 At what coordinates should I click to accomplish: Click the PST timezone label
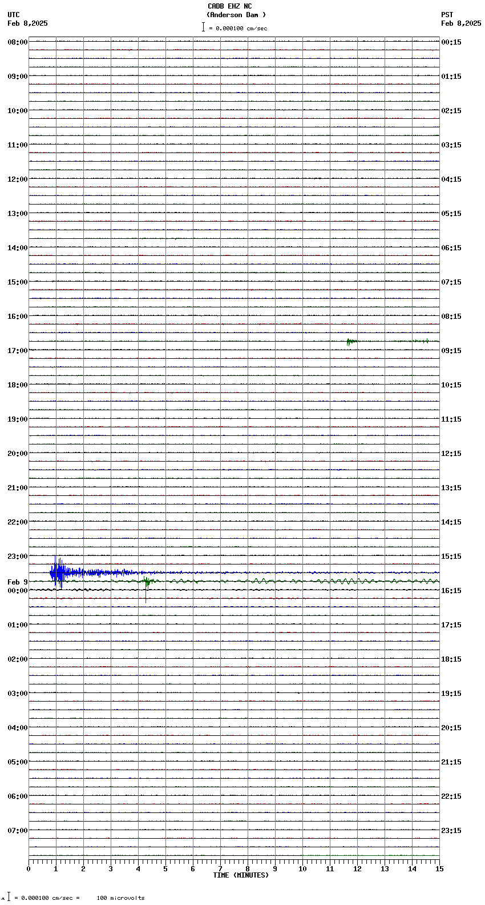click(x=447, y=15)
